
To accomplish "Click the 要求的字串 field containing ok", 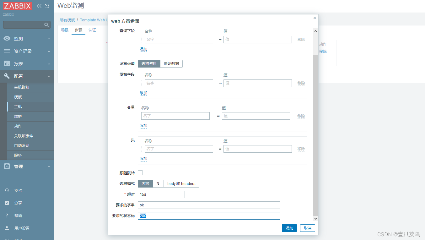I will coord(209,205).
